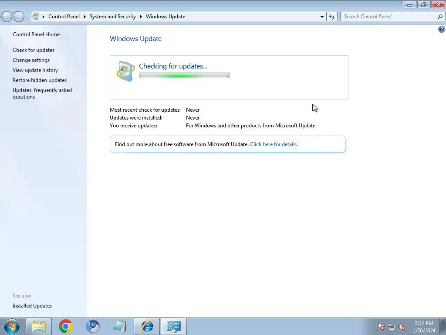446x335 pixels.
Task: Follow the Click here for details link
Action: (274, 144)
